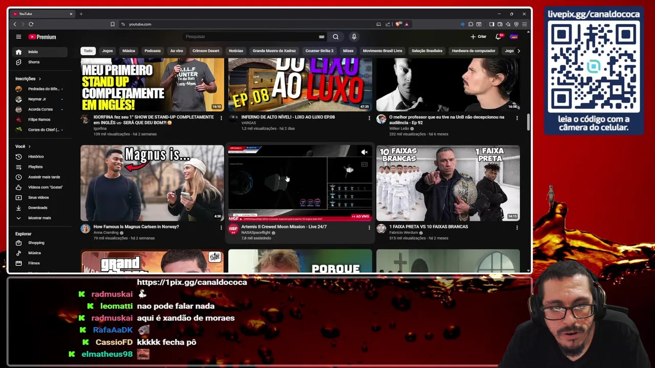The image size is (655, 368).
Task: Bookmark the page with the bookmark icon
Action: click(x=113, y=24)
